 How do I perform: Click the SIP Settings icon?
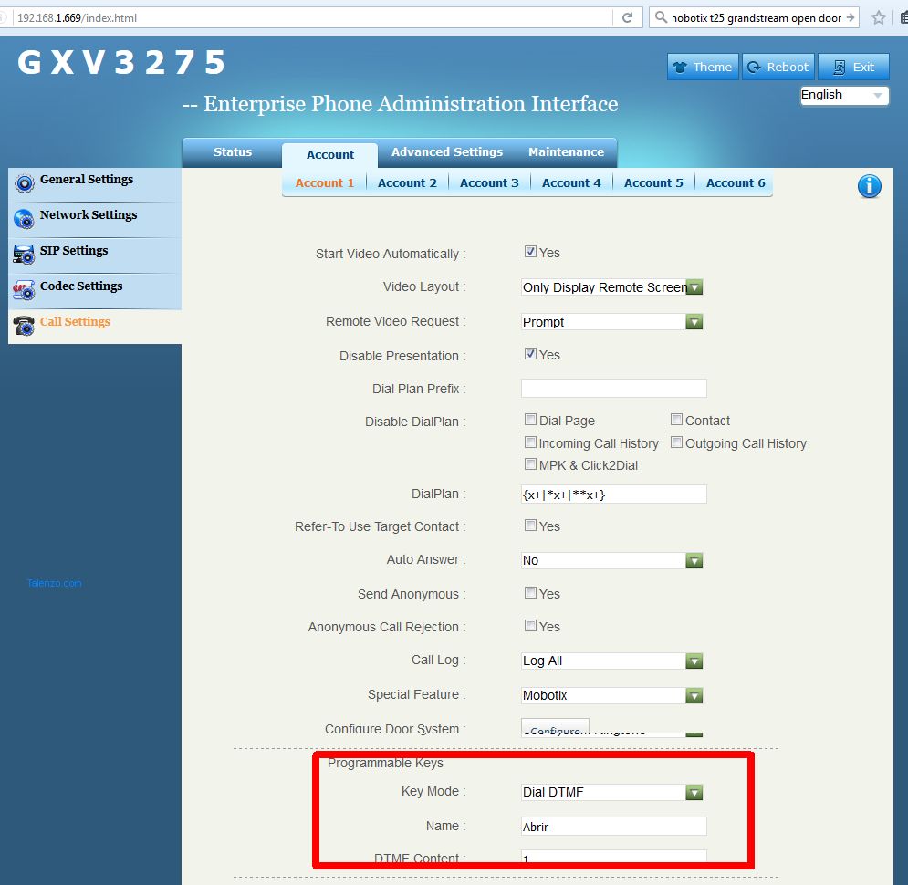coord(25,254)
